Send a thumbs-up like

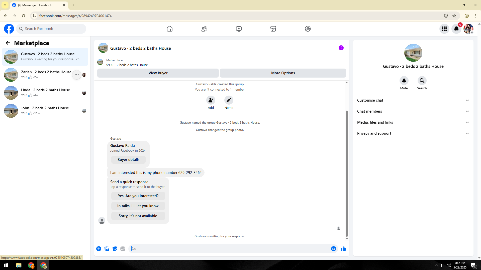point(344,249)
